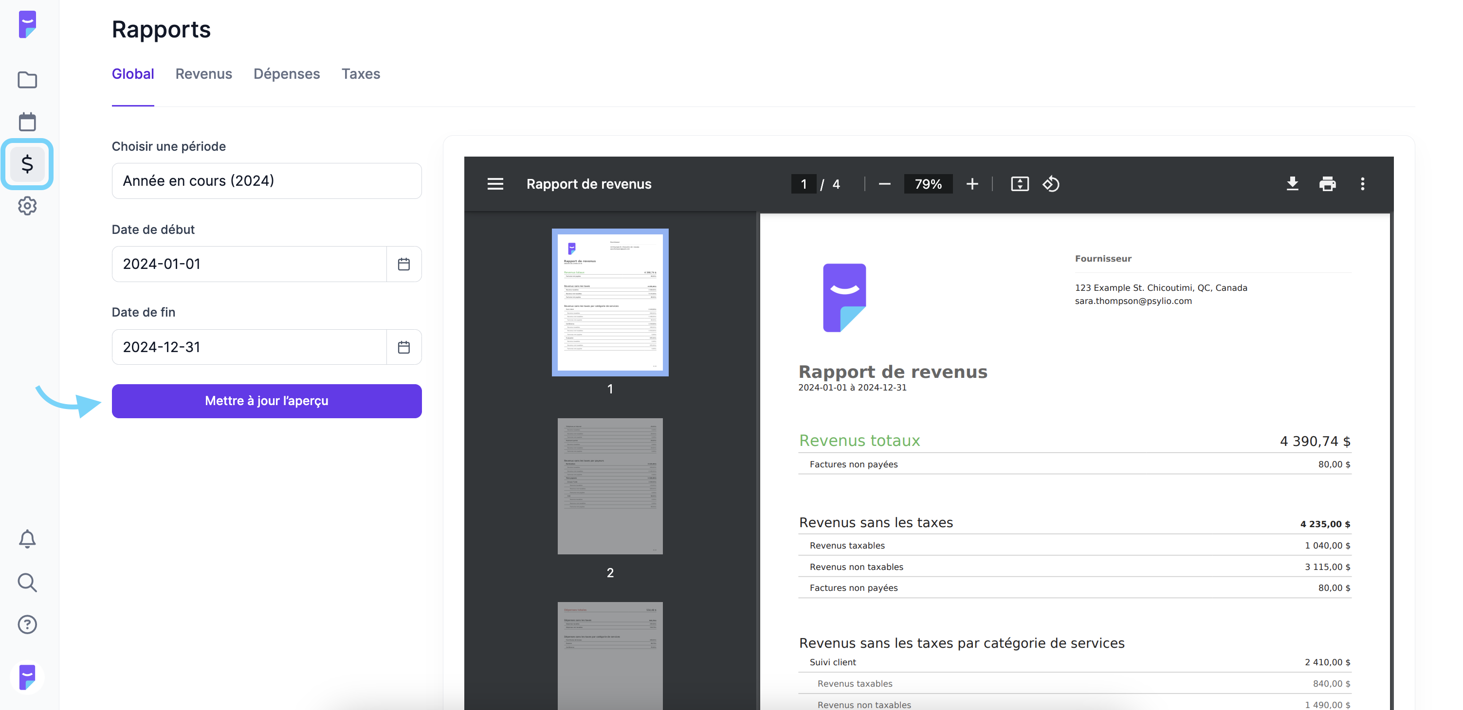Screen dimensions: 1463x710
Task: Click the fit to page icon
Action: coord(1020,184)
